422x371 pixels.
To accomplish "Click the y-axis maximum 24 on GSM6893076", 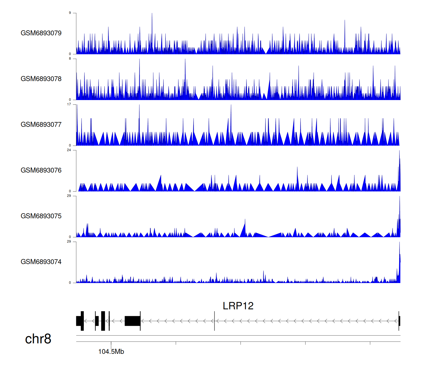I will pyautogui.click(x=69, y=150).
